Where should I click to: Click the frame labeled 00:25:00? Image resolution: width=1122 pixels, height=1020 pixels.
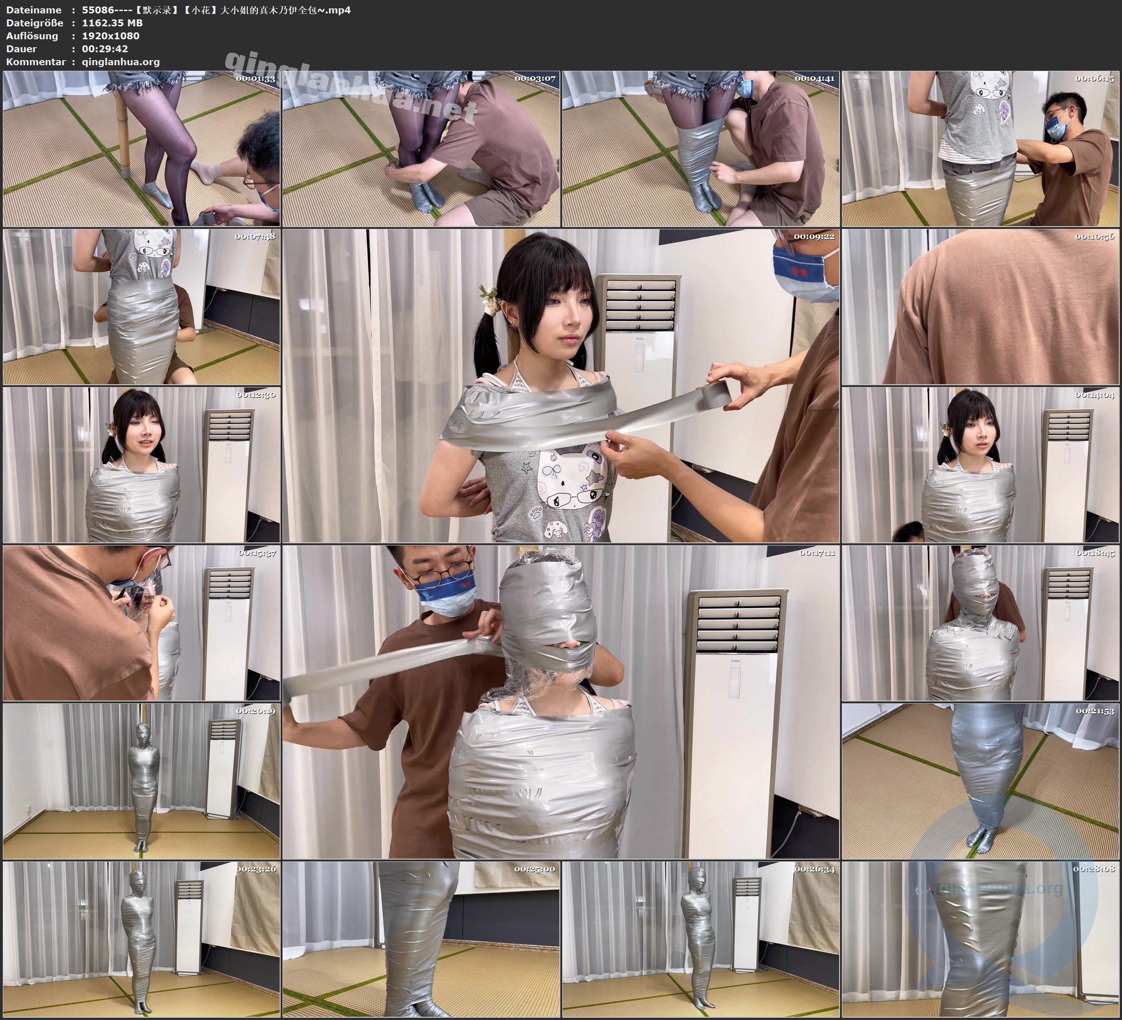pyautogui.click(x=421, y=939)
